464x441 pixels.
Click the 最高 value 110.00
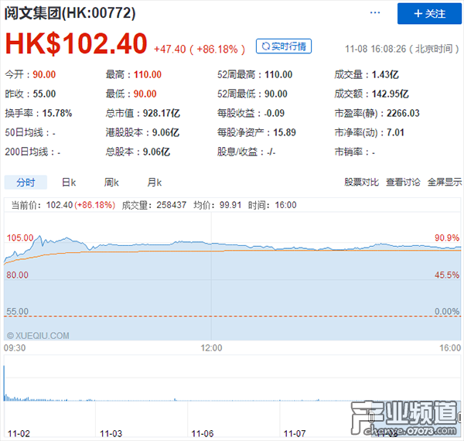coord(148,74)
